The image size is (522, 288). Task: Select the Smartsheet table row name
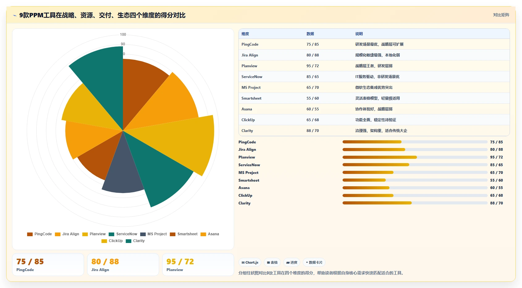[x=251, y=98]
